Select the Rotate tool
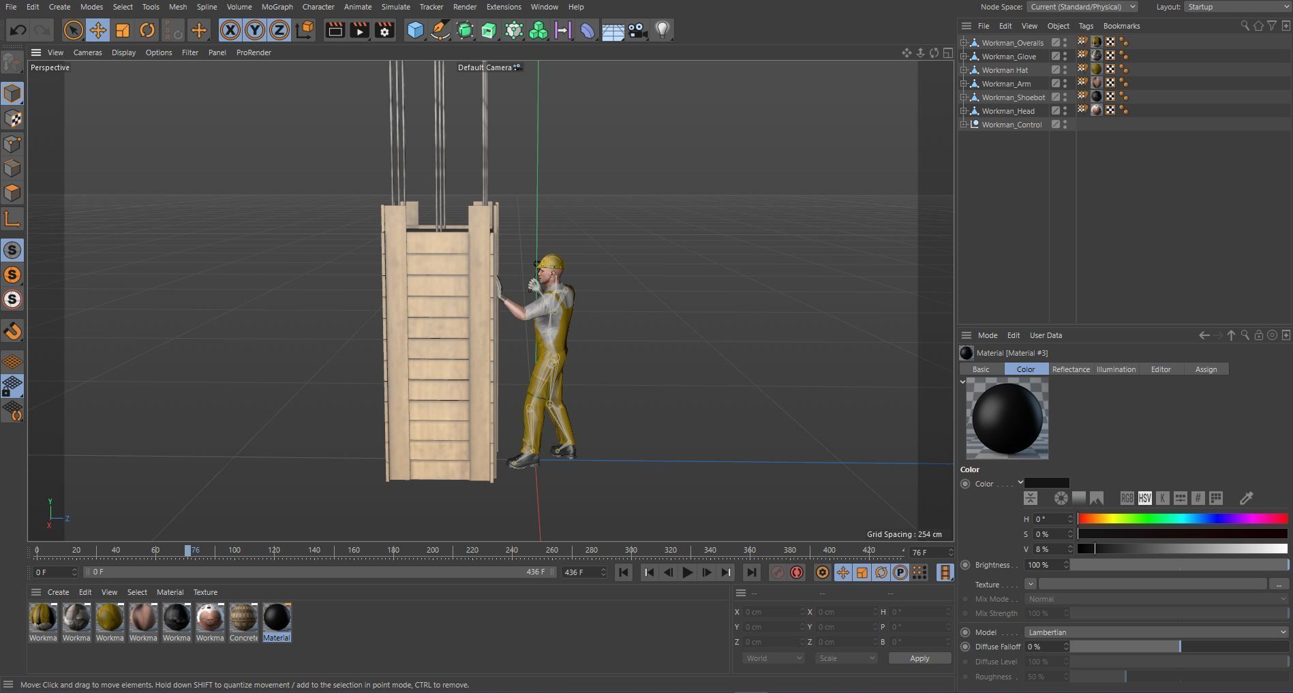This screenshot has width=1293, height=693. [x=147, y=30]
